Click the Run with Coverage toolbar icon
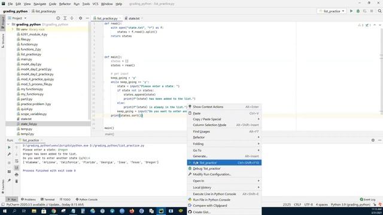 click(364, 11)
